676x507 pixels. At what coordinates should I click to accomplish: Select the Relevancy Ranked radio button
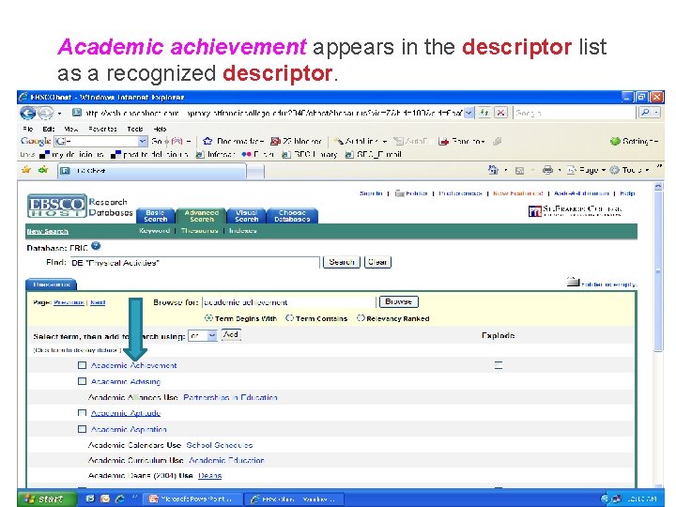tap(361, 318)
